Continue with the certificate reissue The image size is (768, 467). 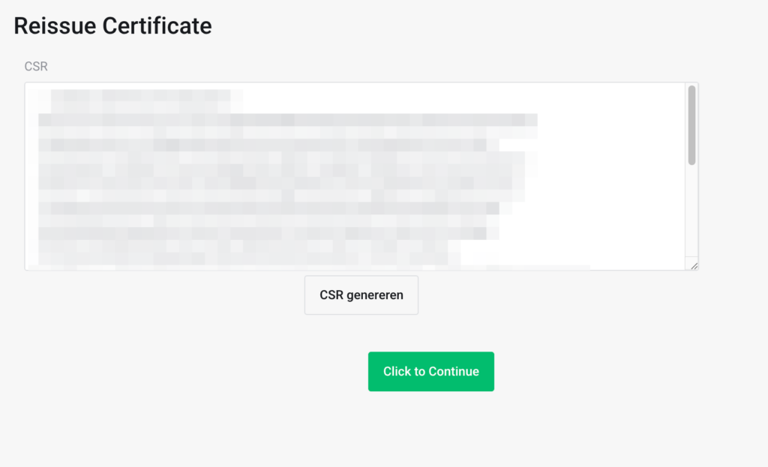pyautogui.click(x=430, y=371)
